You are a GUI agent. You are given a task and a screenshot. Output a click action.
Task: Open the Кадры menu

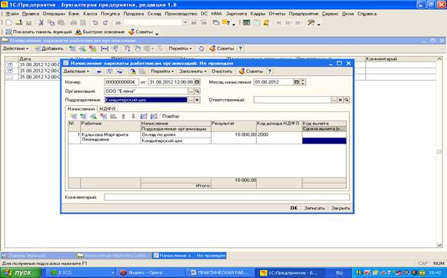tap(258, 14)
